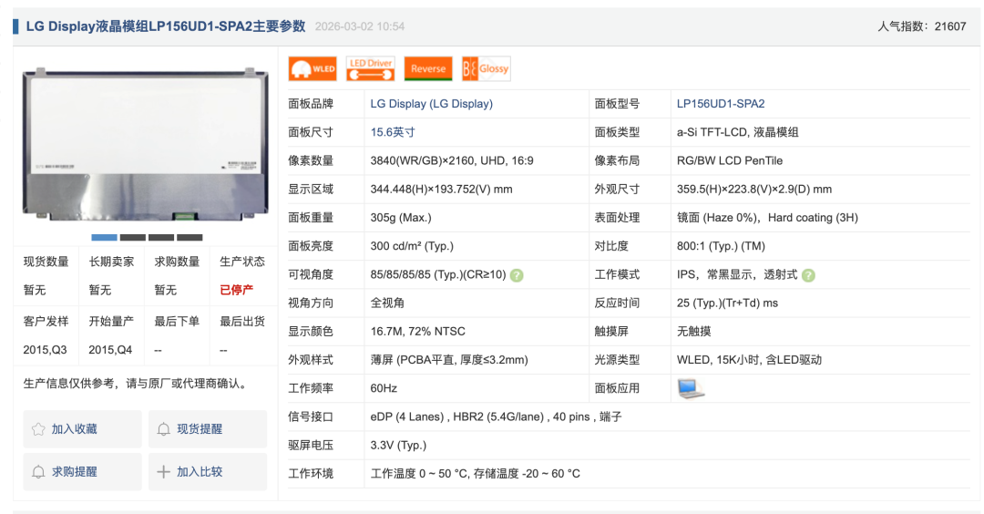The height and width of the screenshot is (514, 984).
Task: Click the 最后下单 header label
Action: click(x=177, y=322)
